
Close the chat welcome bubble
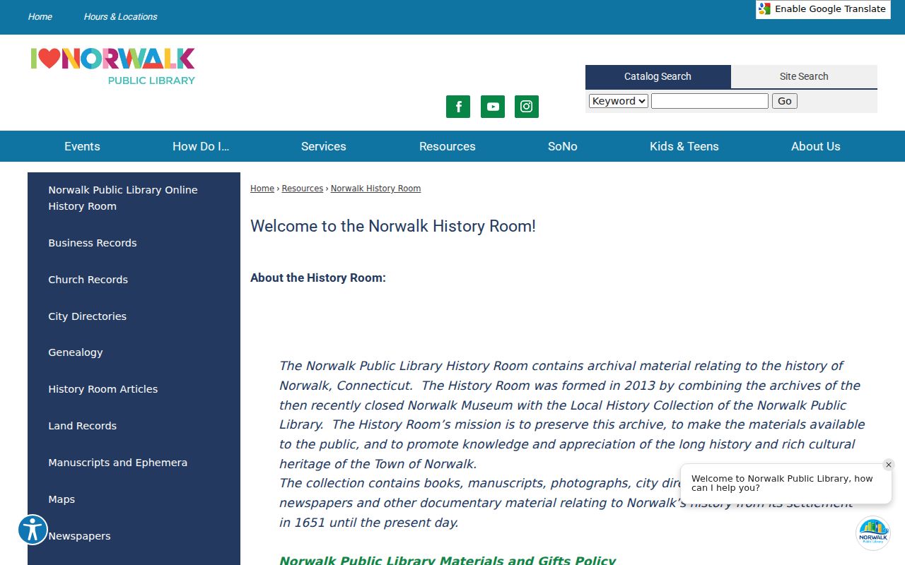[889, 465]
